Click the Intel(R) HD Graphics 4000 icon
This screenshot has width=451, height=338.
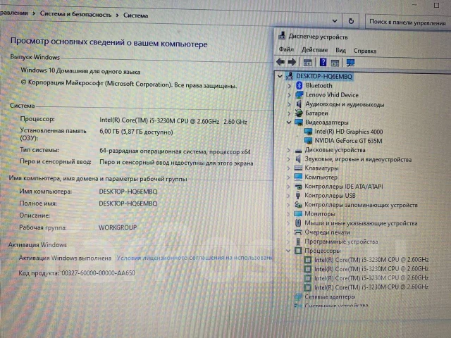tap(308, 132)
